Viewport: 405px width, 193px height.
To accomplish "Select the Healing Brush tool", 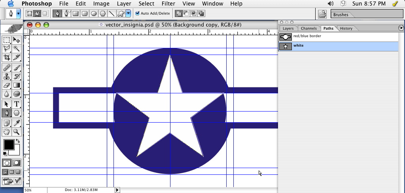I will pyautogui.click(x=7, y=68).
